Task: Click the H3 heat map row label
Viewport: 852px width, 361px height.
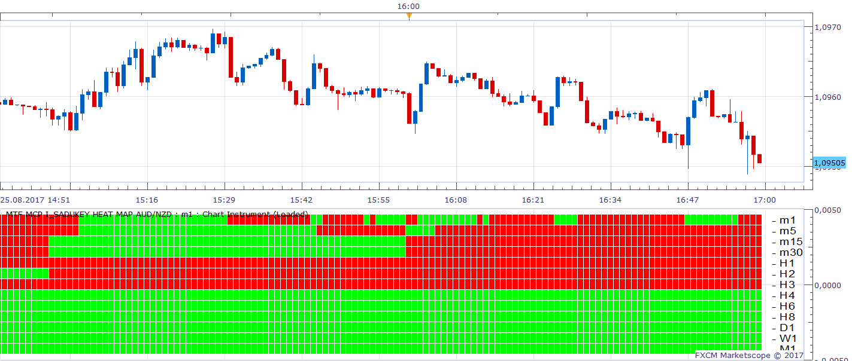Action: (x=787, y=285)
